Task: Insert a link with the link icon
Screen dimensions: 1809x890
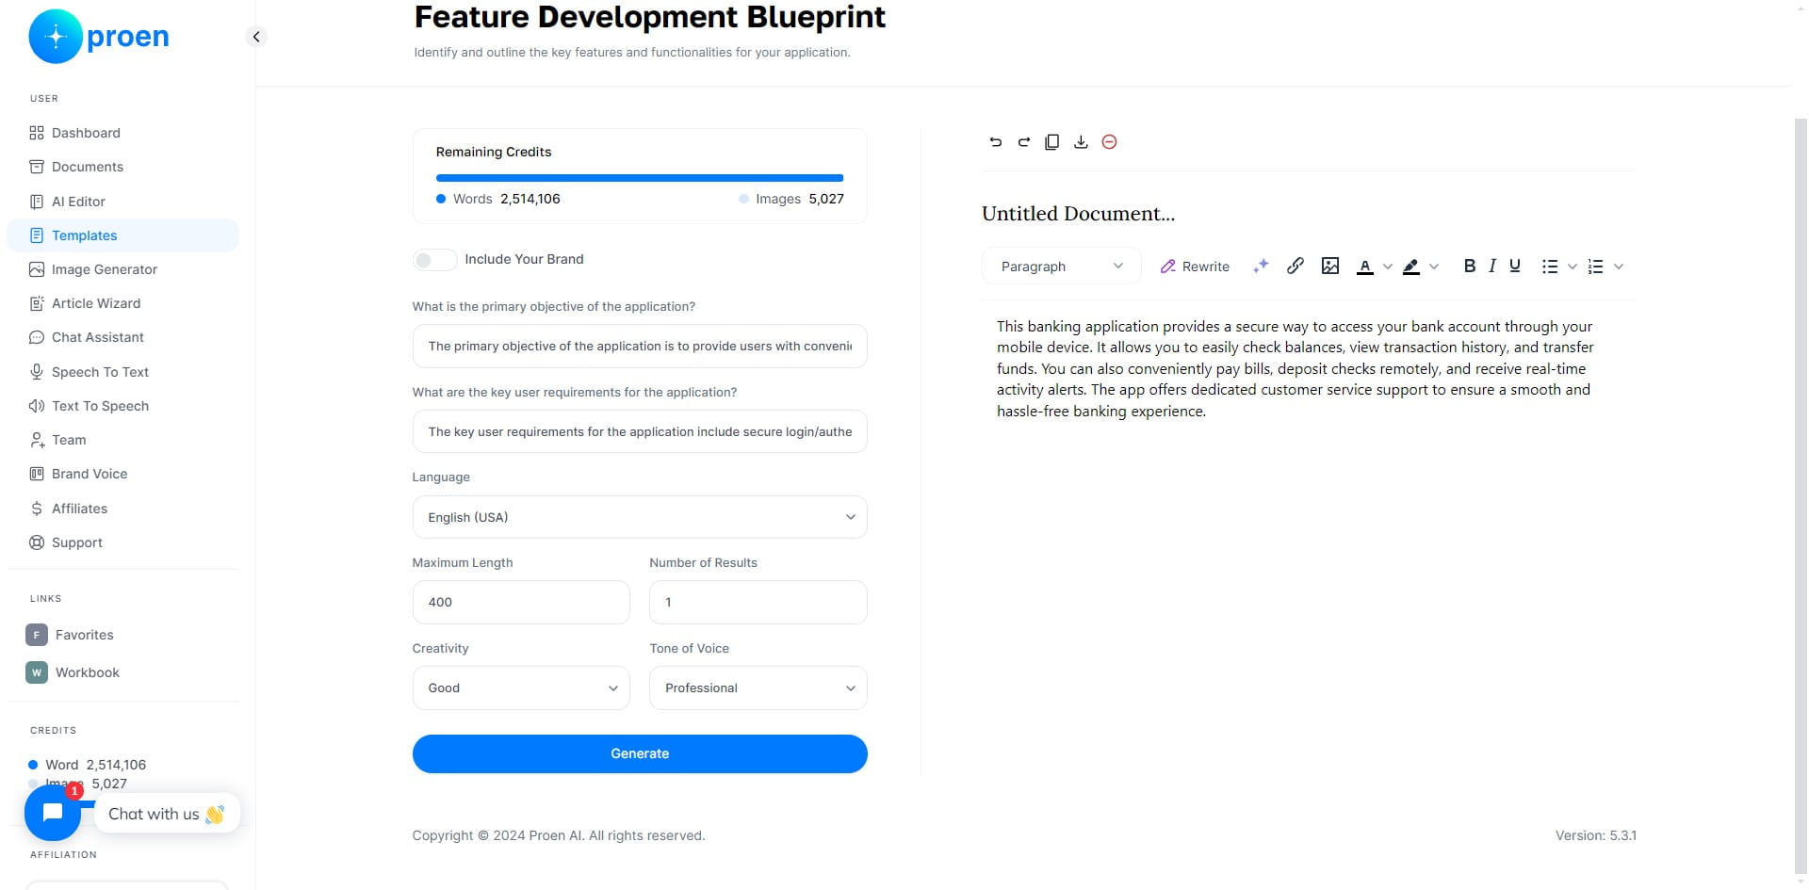Action: (1296, 267)
